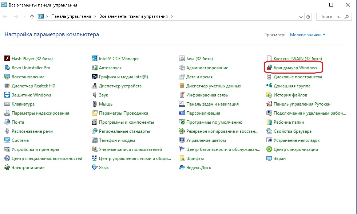
Task: Open the Региональные стандарты link
Action: 124,131
